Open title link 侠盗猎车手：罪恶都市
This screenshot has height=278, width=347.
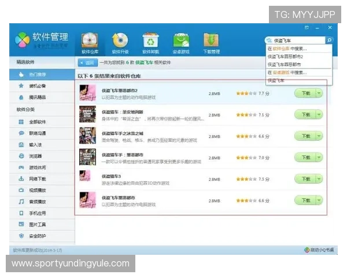coord(123,155)
